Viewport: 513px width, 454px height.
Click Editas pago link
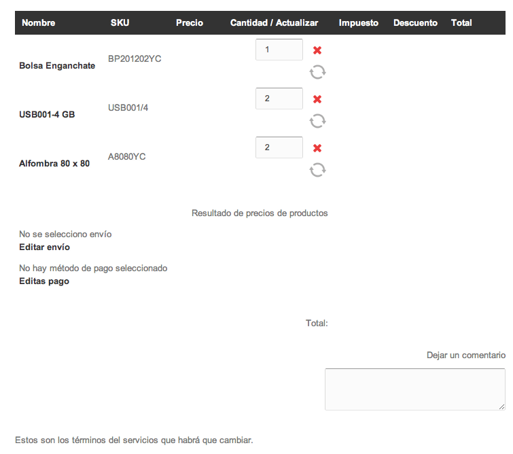point(44,281)
